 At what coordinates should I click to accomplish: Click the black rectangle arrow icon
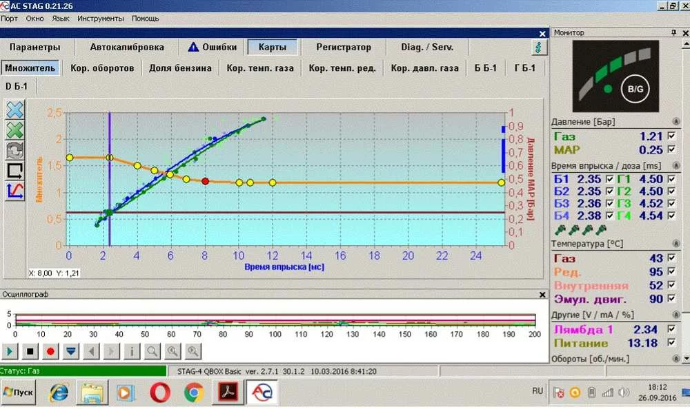14,171
